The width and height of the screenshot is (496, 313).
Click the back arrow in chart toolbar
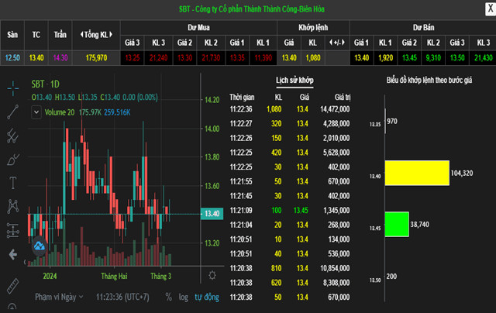[12, 254]
